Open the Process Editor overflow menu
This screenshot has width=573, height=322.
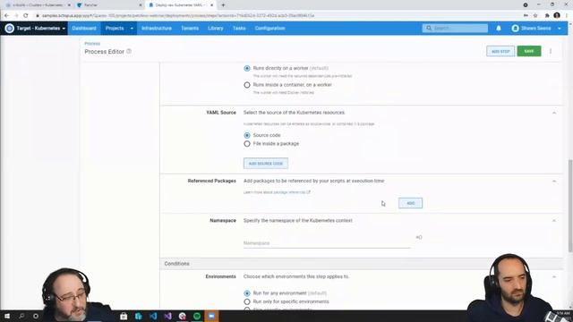[551, 51]
